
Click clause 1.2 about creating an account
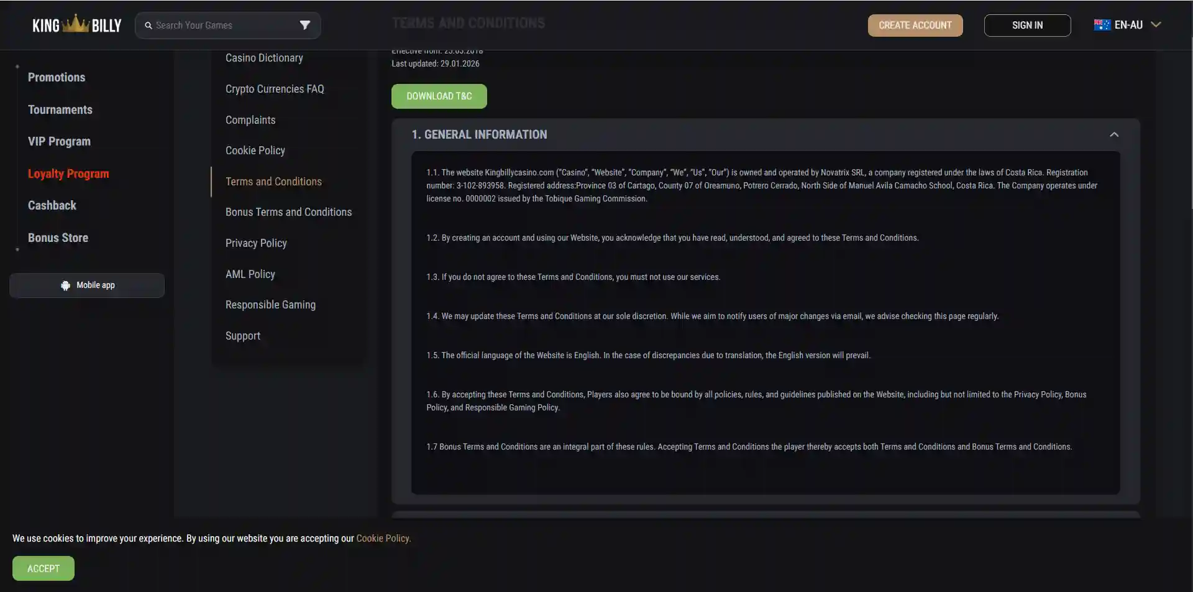672,238
